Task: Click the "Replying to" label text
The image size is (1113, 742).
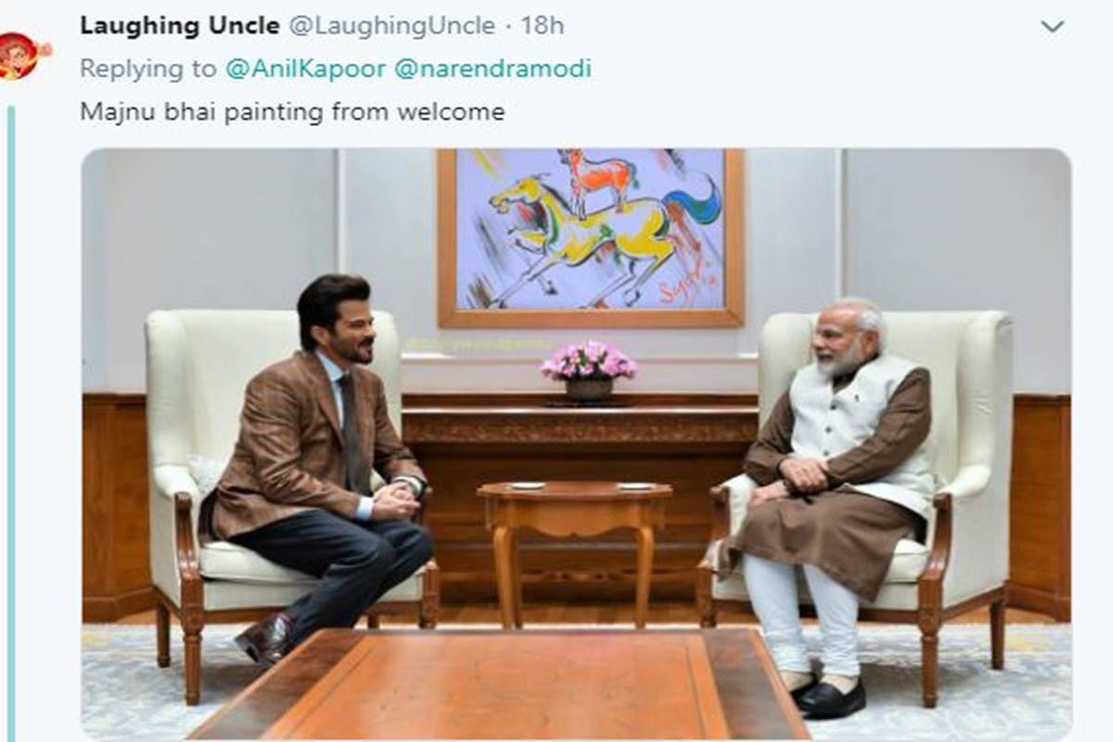Action: tap(148, 70)
